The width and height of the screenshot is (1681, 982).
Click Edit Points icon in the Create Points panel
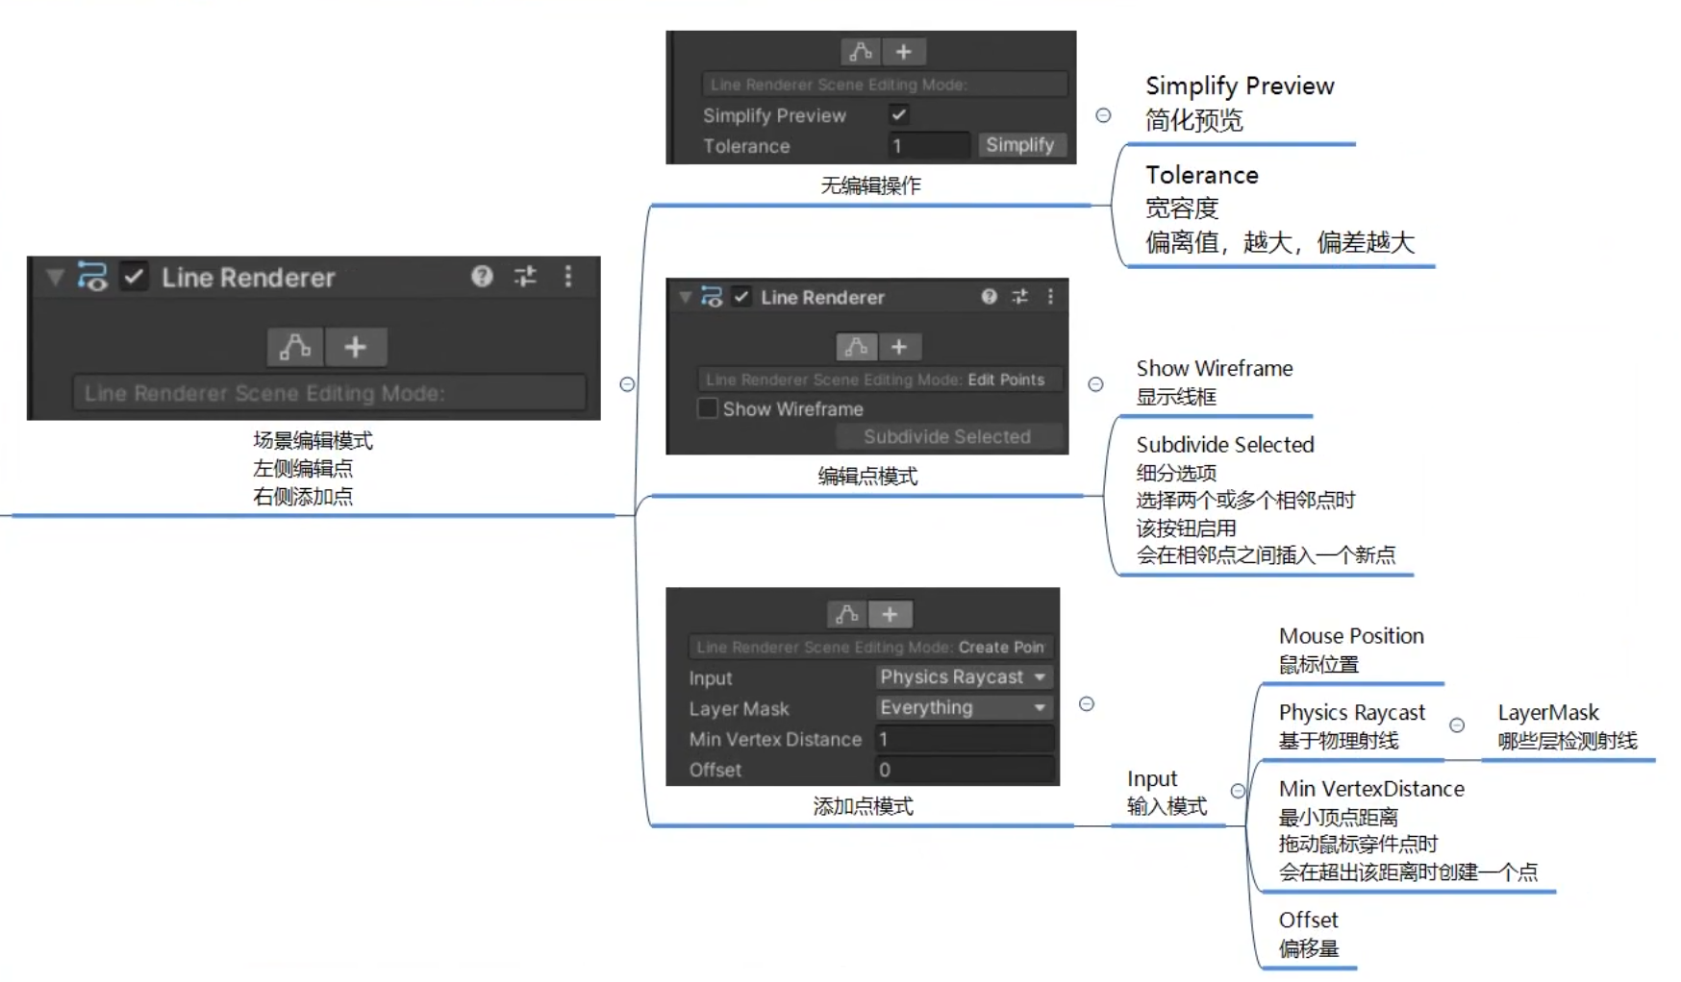click(847, 614)
